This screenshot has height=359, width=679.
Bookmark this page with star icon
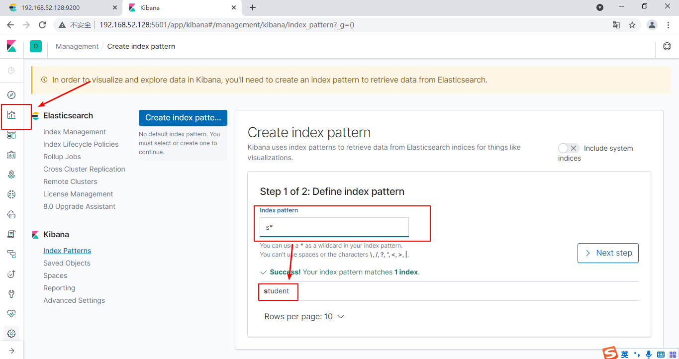tap(632, 25)
